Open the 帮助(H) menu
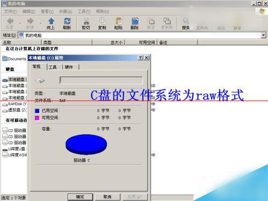 [102, 12]
